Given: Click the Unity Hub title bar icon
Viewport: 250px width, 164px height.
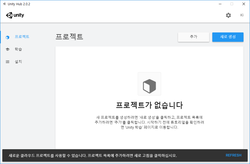Looking at the screenshot, I should 4,4.
